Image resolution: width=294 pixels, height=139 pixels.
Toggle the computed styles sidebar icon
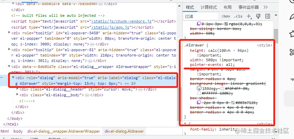tap(268, 16)
